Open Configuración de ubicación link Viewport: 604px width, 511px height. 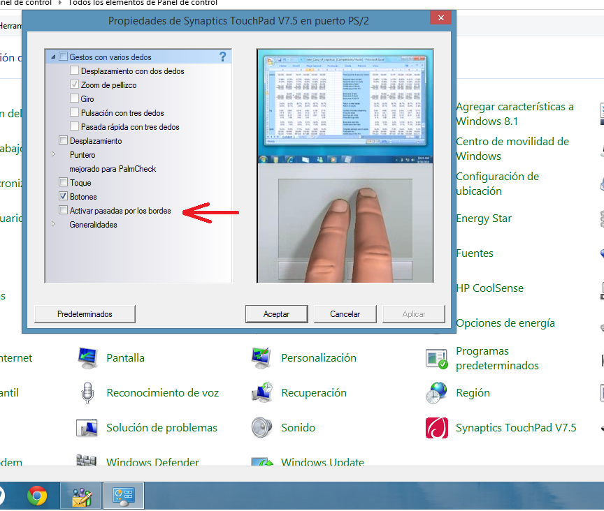tap(497, 184)
